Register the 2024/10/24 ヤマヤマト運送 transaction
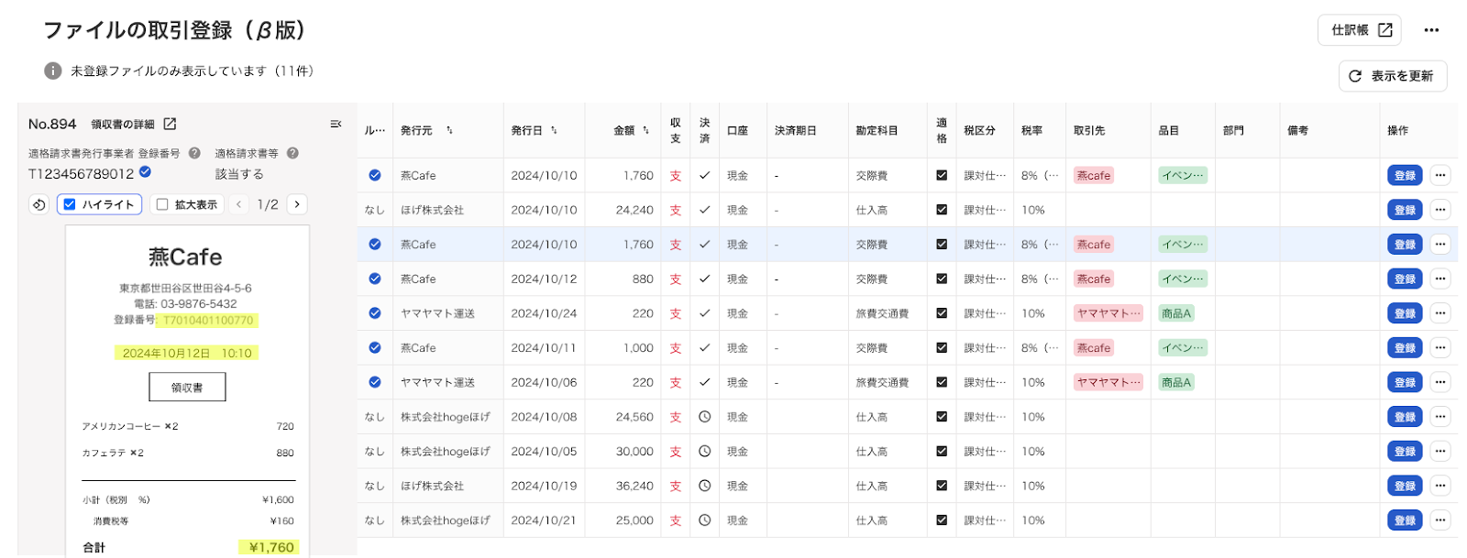Screen dimensions: 1467x558 click(1405, 313)
